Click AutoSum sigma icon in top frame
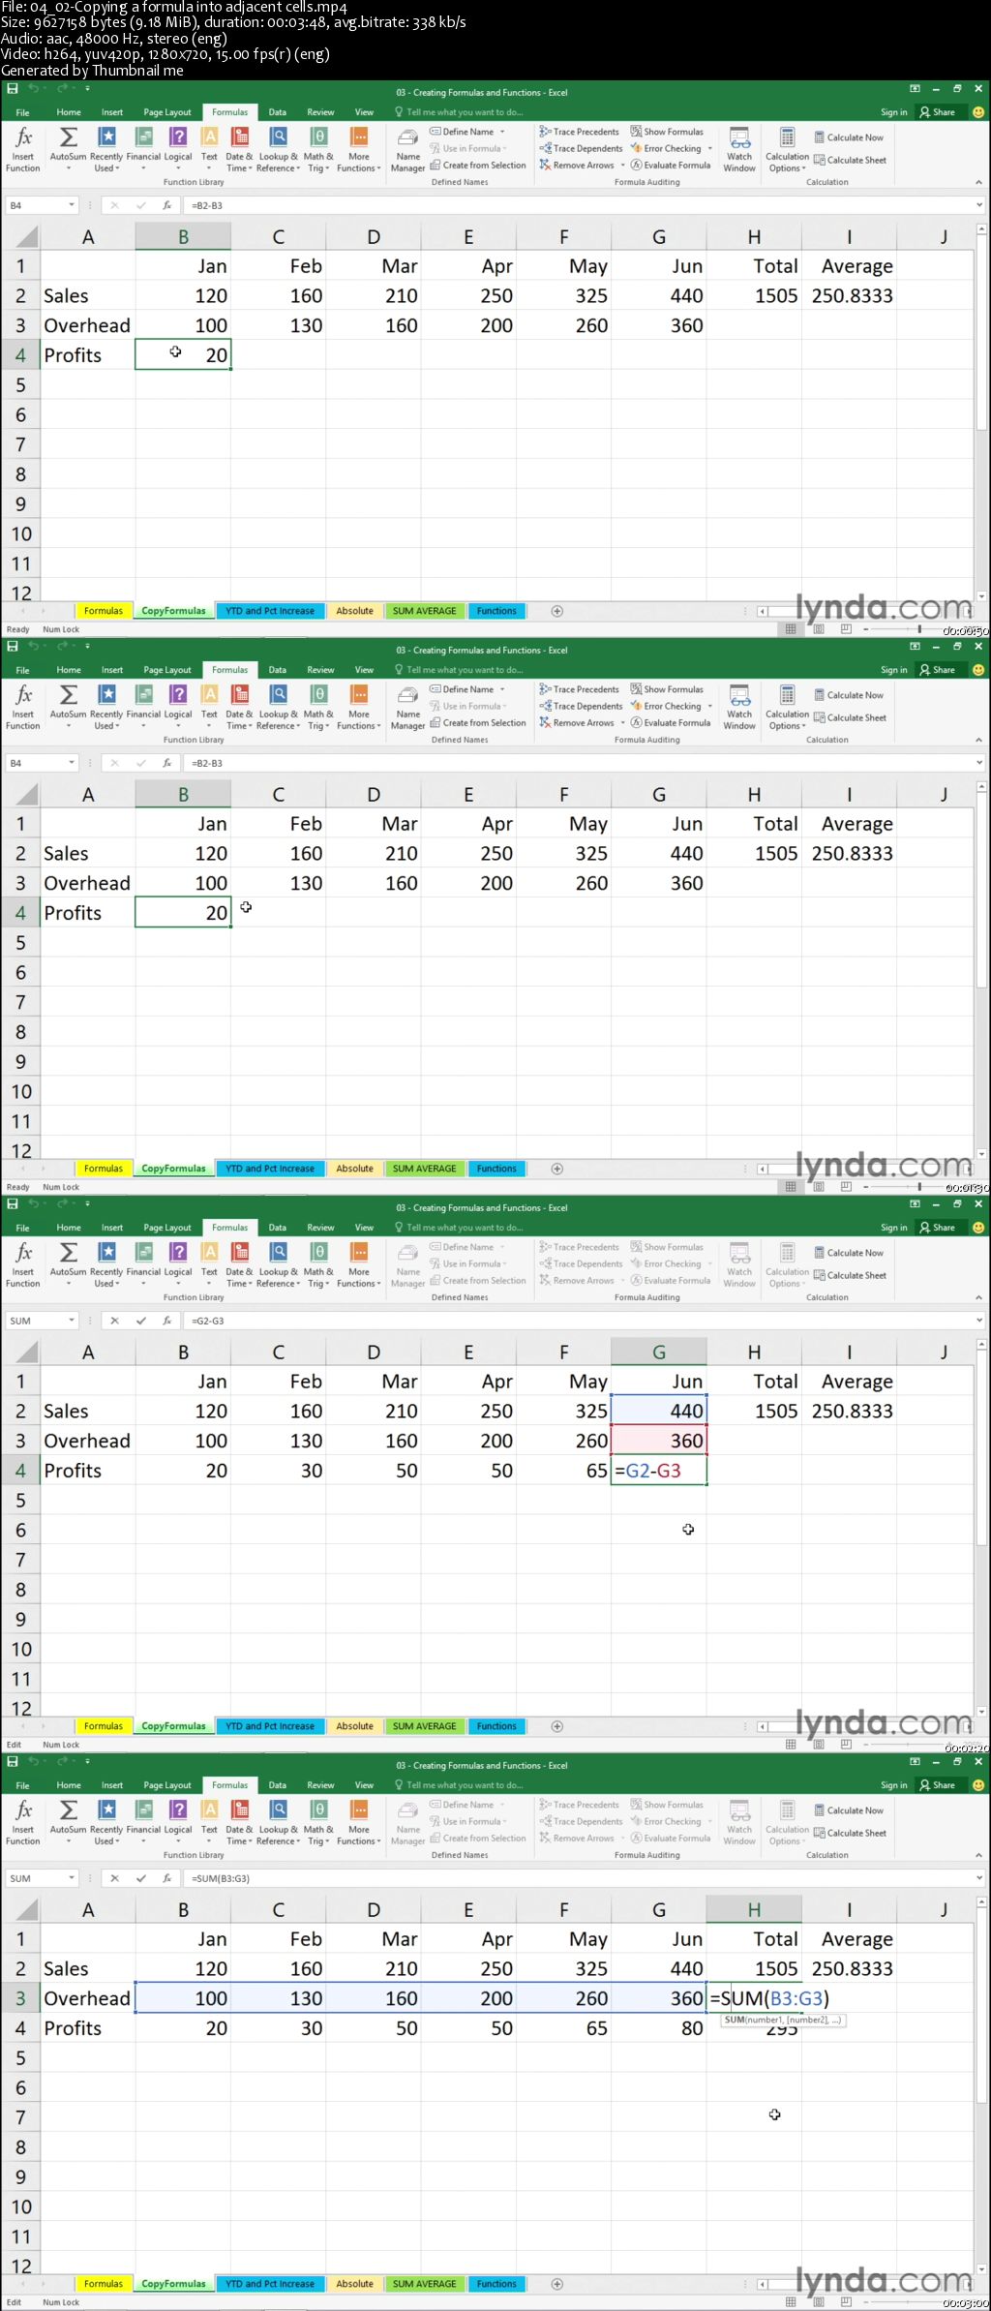The width and height of the screenshot is (991, 2311). click(x=68, y=149)
